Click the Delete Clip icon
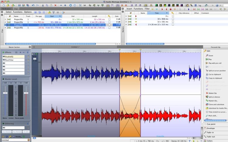Viewport: 228px width, 142px height. (207, 93)
